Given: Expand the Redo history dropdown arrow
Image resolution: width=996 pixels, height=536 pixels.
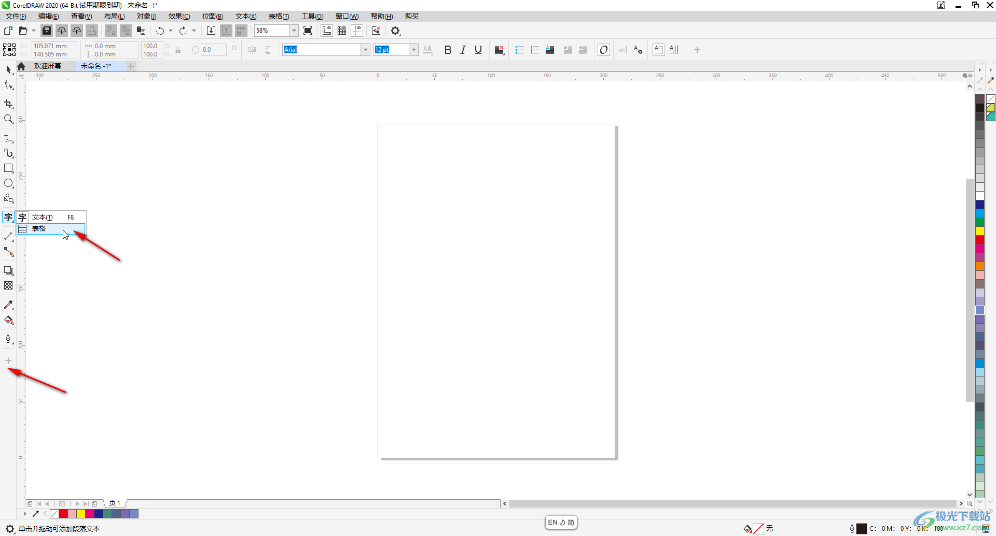Looking at the screenshot, I should (x=194, y=31).
